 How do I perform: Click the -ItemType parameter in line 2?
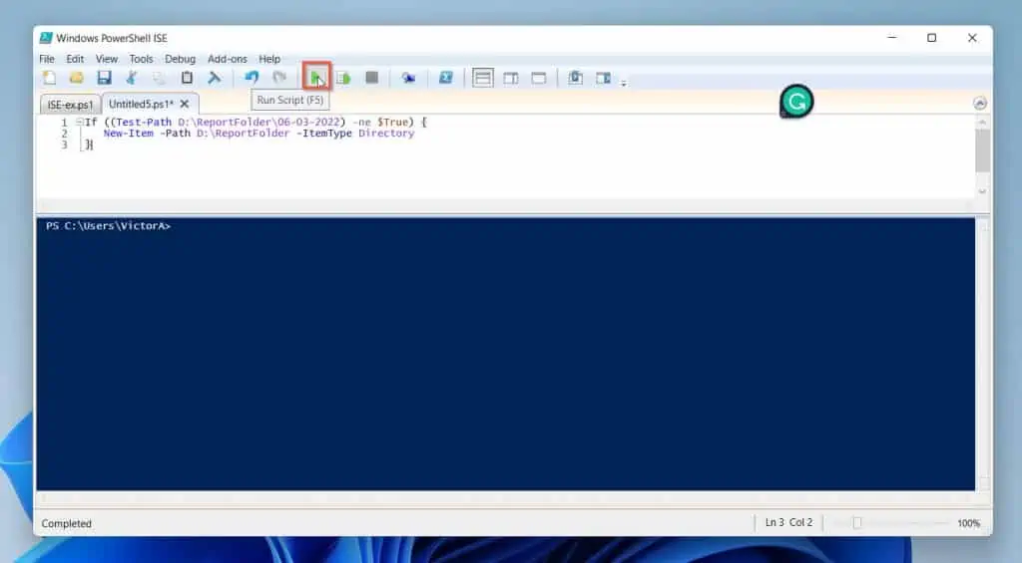coord(324,133)
